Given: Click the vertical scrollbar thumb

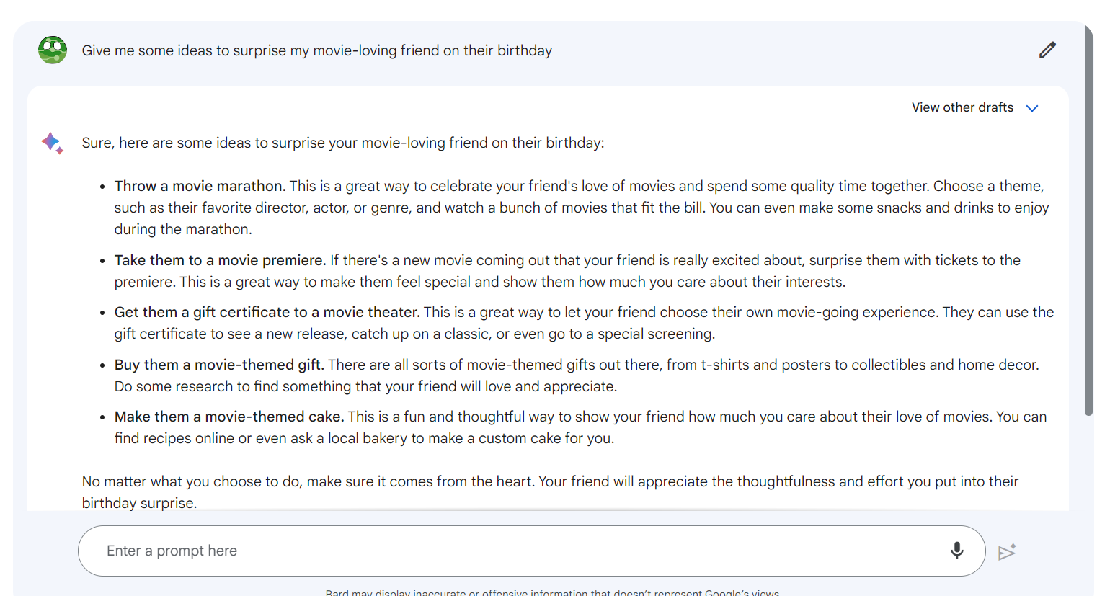Looking at the screenshot, I should (x=1088, y=216).
